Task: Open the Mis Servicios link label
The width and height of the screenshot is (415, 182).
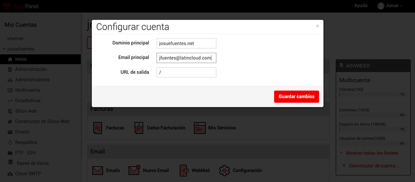Action: 222,128
